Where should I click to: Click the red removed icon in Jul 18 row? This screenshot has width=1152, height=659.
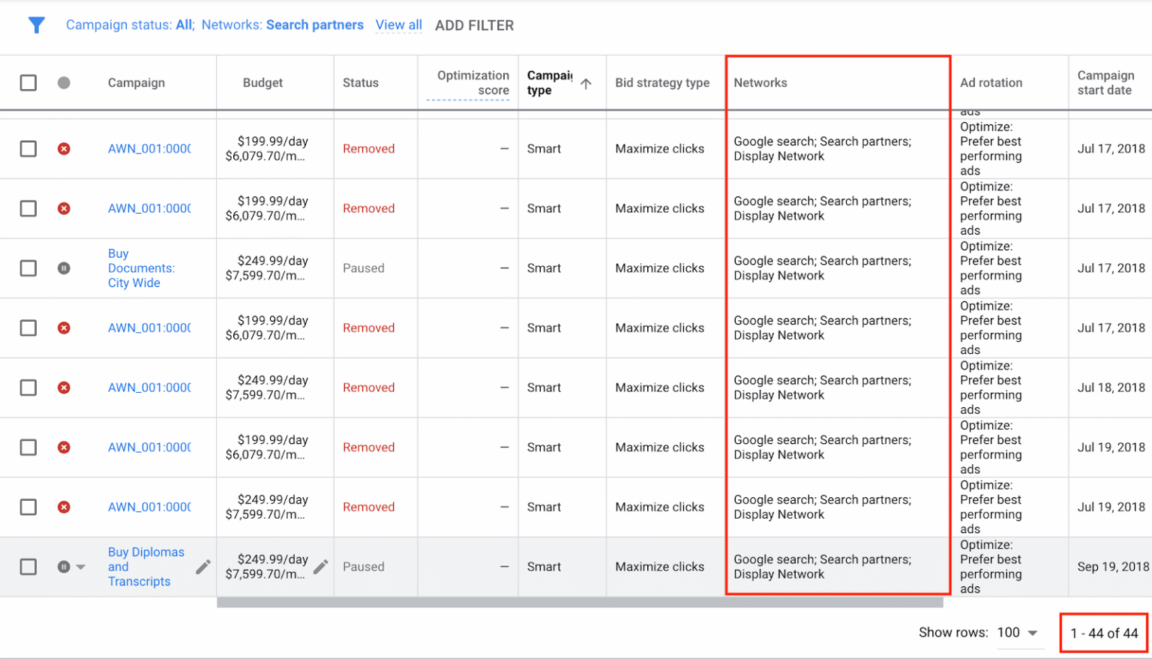coord(64,388)
